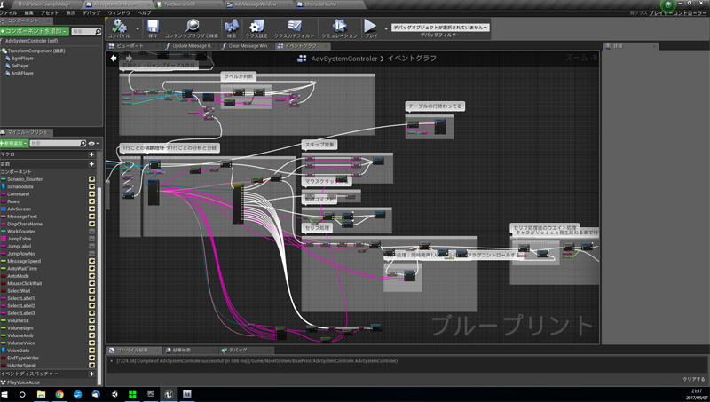Click the graph icon before the AdvSystemControler breadcrumb
This screenshot has width=710, height=402.
point(302,59)
